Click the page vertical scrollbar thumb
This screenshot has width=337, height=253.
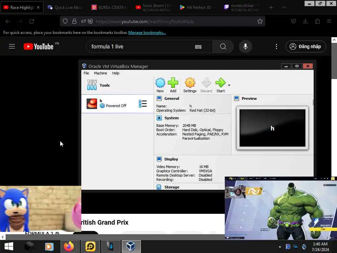(334, 61)
